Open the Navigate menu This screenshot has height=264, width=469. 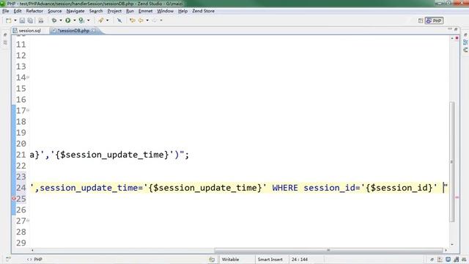pyautogui.click(x=75, y=11)
